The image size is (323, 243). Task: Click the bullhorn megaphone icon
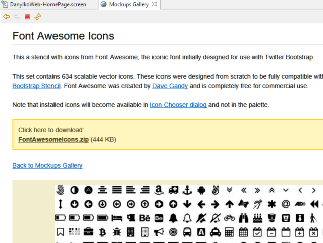pyautogui.click(x=159, y=232)
